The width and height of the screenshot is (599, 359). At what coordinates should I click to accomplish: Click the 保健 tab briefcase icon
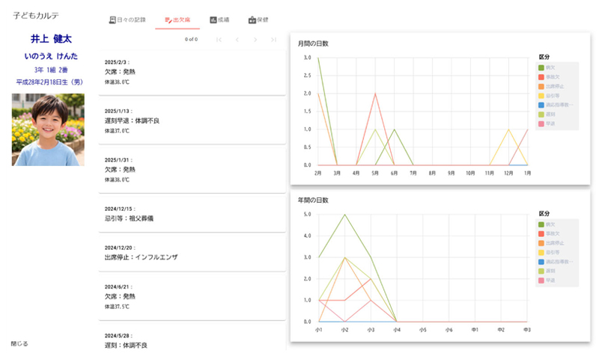[x=252, y=19]
